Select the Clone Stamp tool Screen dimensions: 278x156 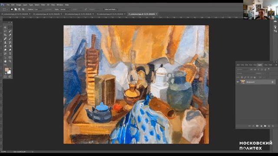click(x=5, y=42)
